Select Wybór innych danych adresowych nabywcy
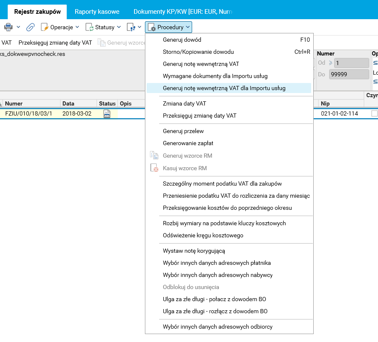Viewport: 378px width, 342px height. (x=229, y=275)
